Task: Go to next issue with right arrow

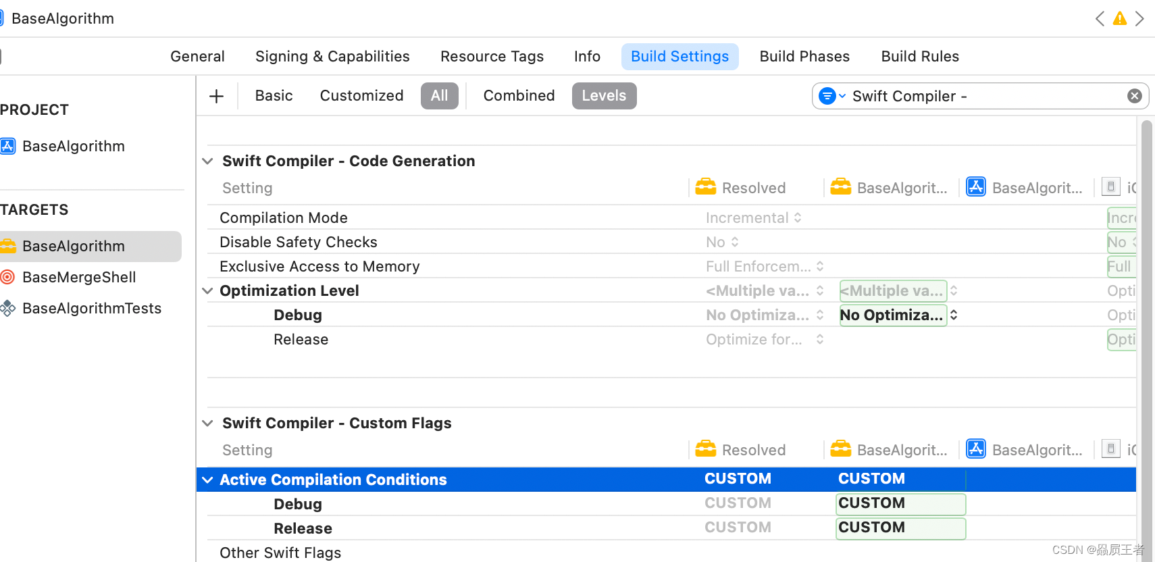Action: click(1139, 18)
